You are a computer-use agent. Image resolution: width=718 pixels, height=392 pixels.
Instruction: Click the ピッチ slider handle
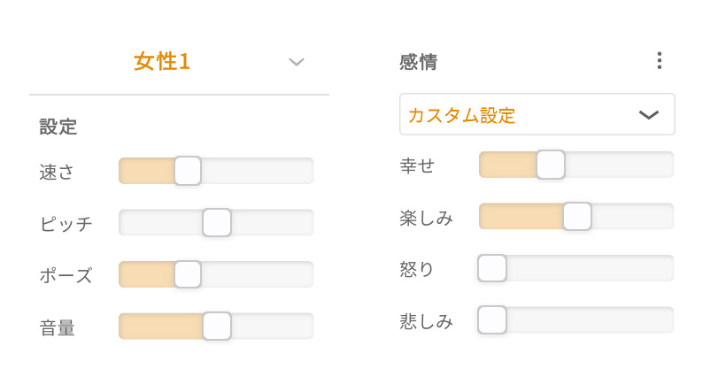click(x=217, y=222)
